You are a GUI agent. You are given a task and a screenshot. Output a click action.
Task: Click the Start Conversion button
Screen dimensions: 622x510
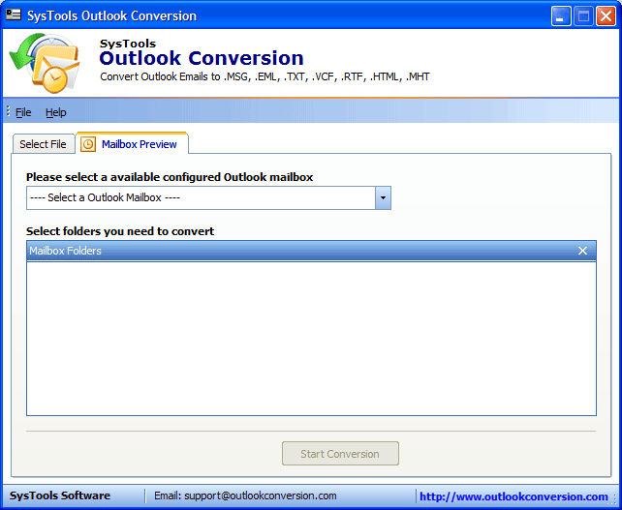(340, 453)
